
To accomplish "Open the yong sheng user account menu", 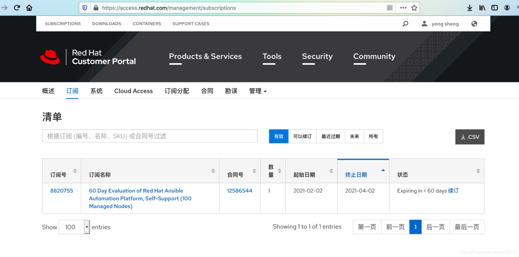I will [x=440, y=24].
